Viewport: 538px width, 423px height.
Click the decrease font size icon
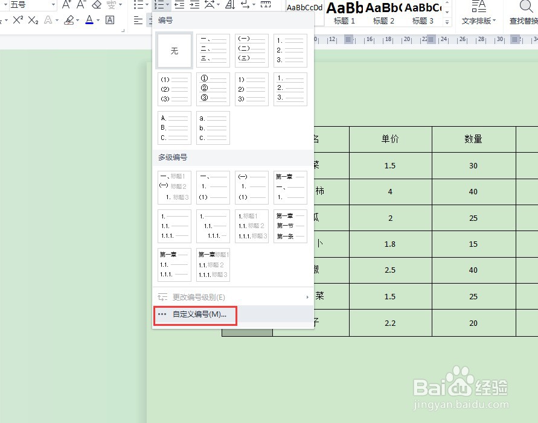coord(82,5)
